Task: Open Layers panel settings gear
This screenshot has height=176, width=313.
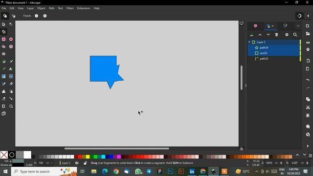Action: tap(287, 35)
